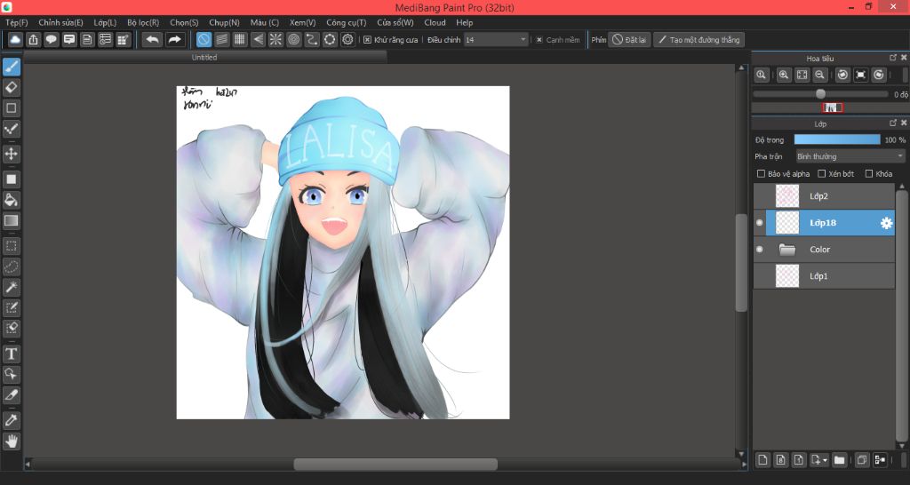Screen dimensions: 910x485
Task: Select the Gradient tool
Action: (11, 220)
